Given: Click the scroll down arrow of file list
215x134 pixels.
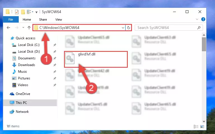Looking at the screenshot, I should tap(204, 121).
